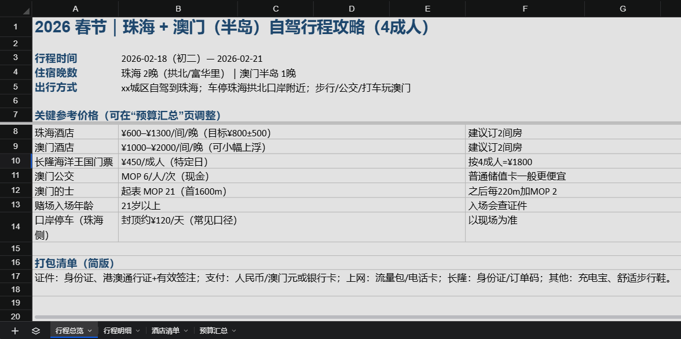Click the horizontal scrollbar at the bottom
This screenshot has height=339, width=681.
click(347, 317)
